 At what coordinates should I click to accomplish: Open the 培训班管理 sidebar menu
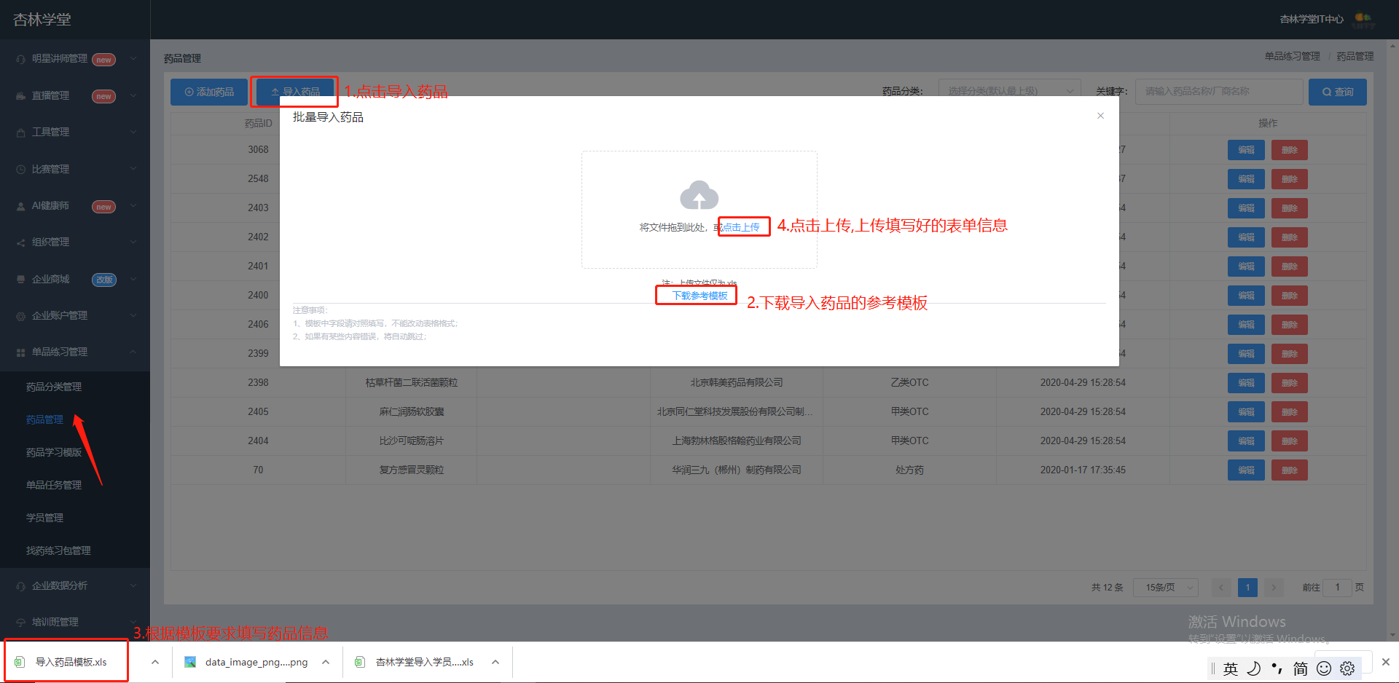point(75,622)
